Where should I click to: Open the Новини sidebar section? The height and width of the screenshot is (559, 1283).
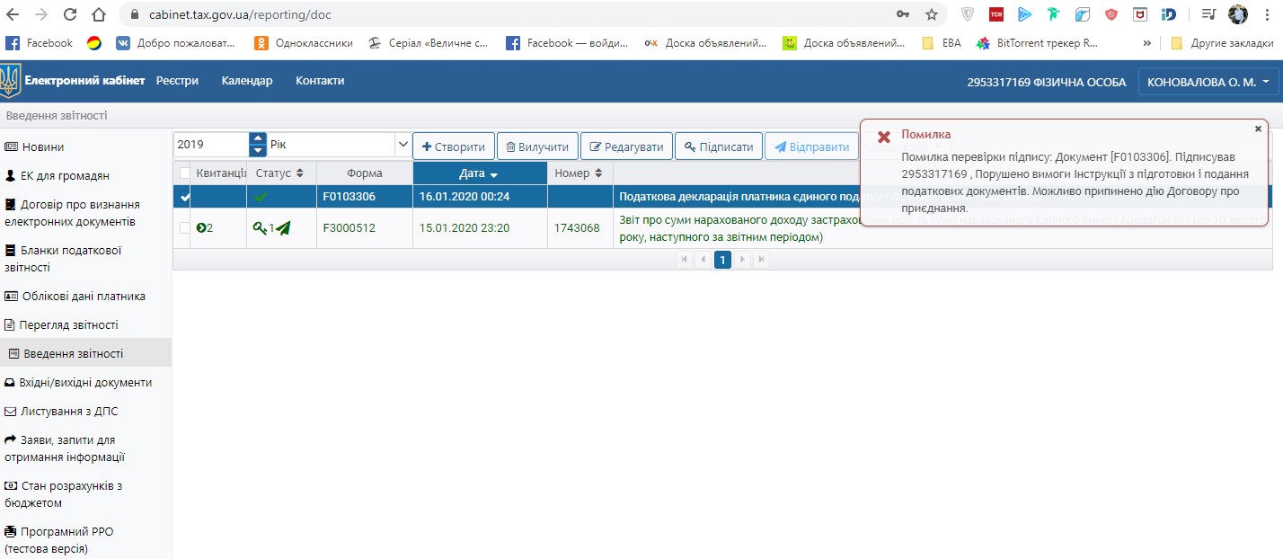[x=43, y=146]
